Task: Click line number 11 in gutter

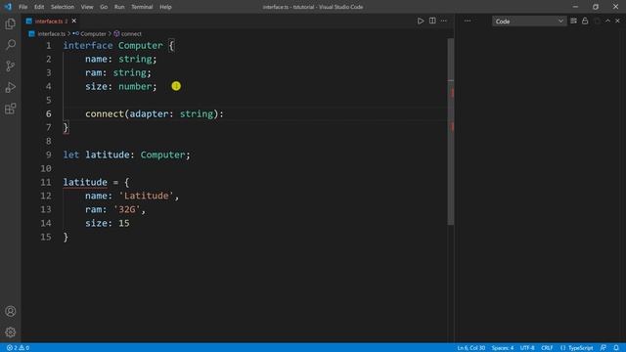Action: click(x=46, y=183)
